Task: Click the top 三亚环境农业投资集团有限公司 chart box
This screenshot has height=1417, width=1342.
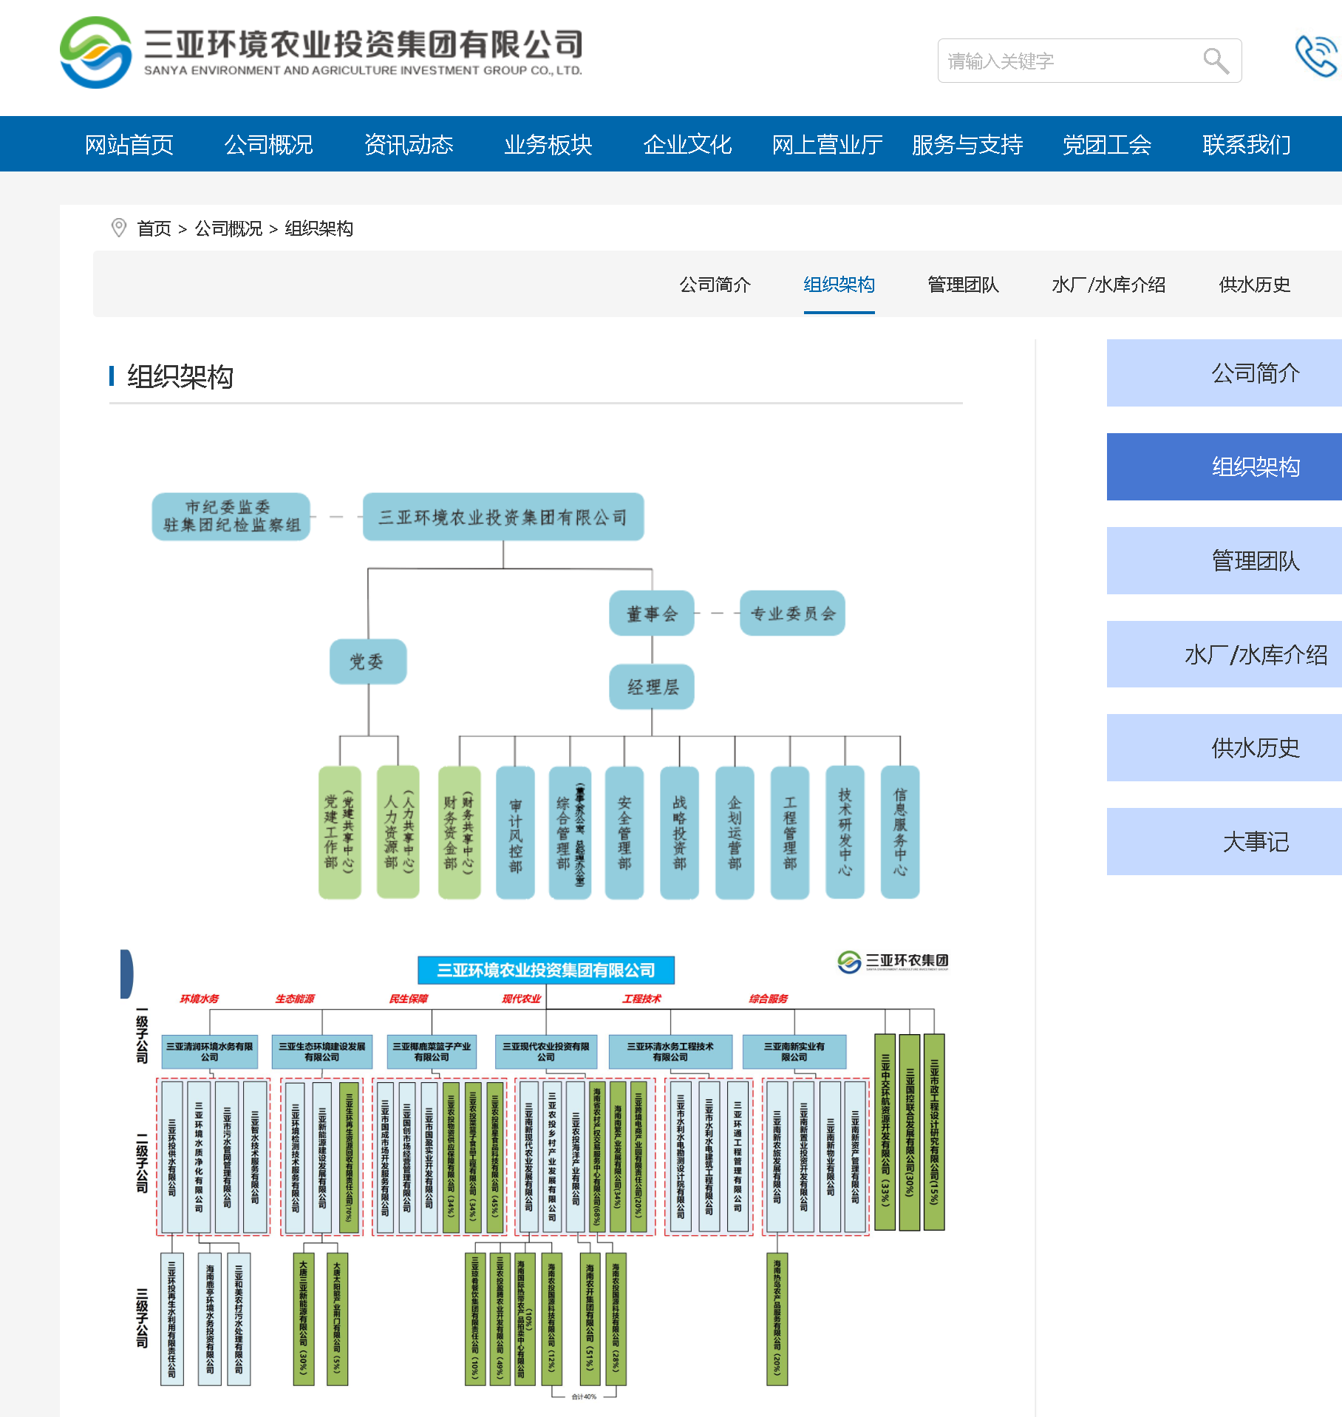Action: pos(503,516)
